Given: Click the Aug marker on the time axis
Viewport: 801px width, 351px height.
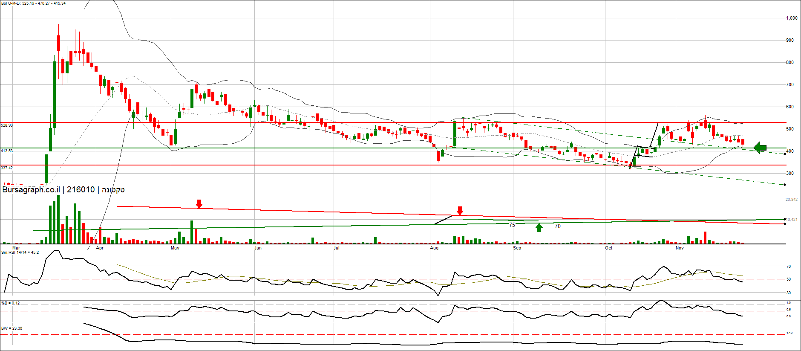Looking at the screenshot, I should (434, 248).
